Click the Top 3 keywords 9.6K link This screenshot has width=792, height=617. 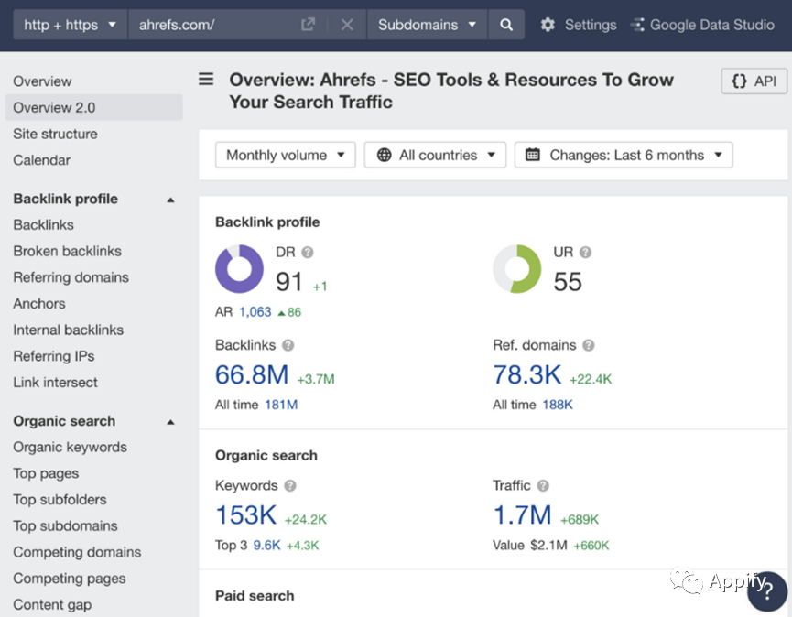[266, 546]
